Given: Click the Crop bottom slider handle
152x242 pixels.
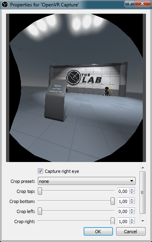Looking at the screenshot, I should (x=113, y=201).
